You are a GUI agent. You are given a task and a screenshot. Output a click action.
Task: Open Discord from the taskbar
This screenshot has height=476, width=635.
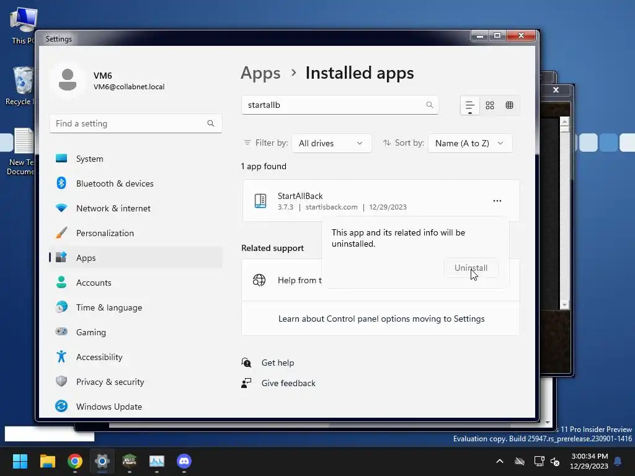click(x=184, y=461)
